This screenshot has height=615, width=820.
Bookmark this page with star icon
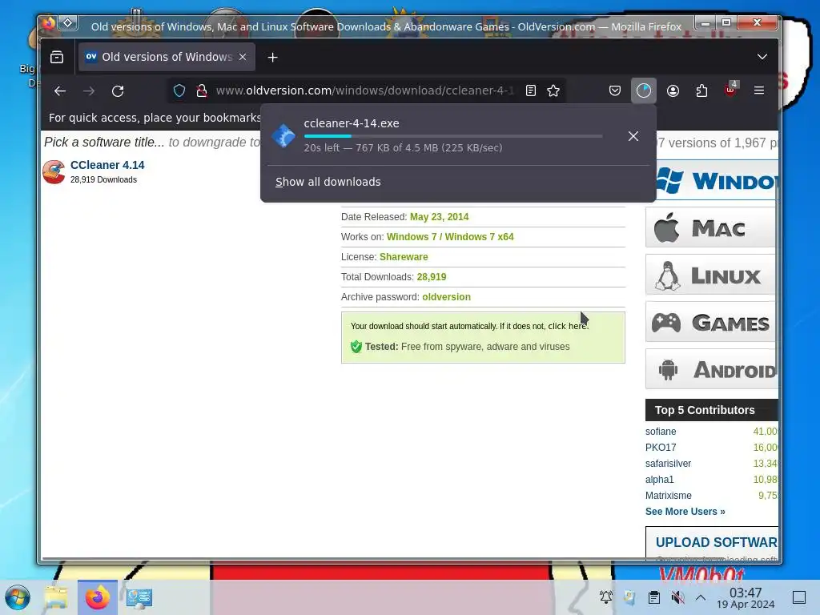click(x=553, y=91)
